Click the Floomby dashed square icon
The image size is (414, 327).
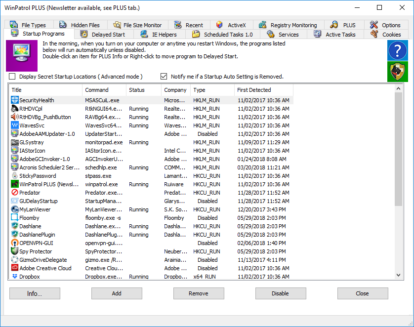15,217
